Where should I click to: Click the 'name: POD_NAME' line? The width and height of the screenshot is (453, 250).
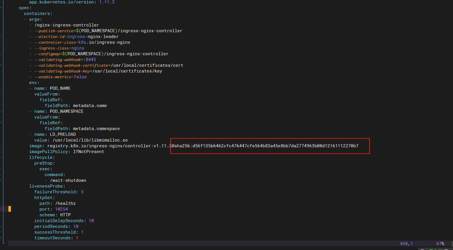click(x=52, y=88)
